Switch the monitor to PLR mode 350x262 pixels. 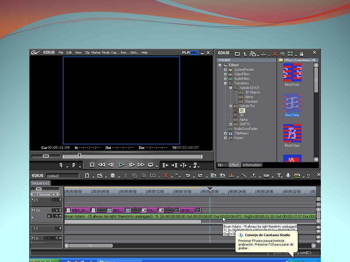pos(186,52)
